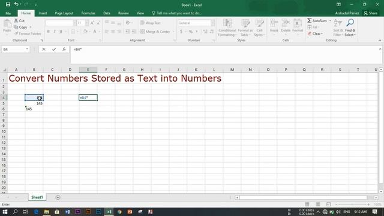384x216 pixels.
Task: Select the Sheet1 tab
Action: (37, 197)
